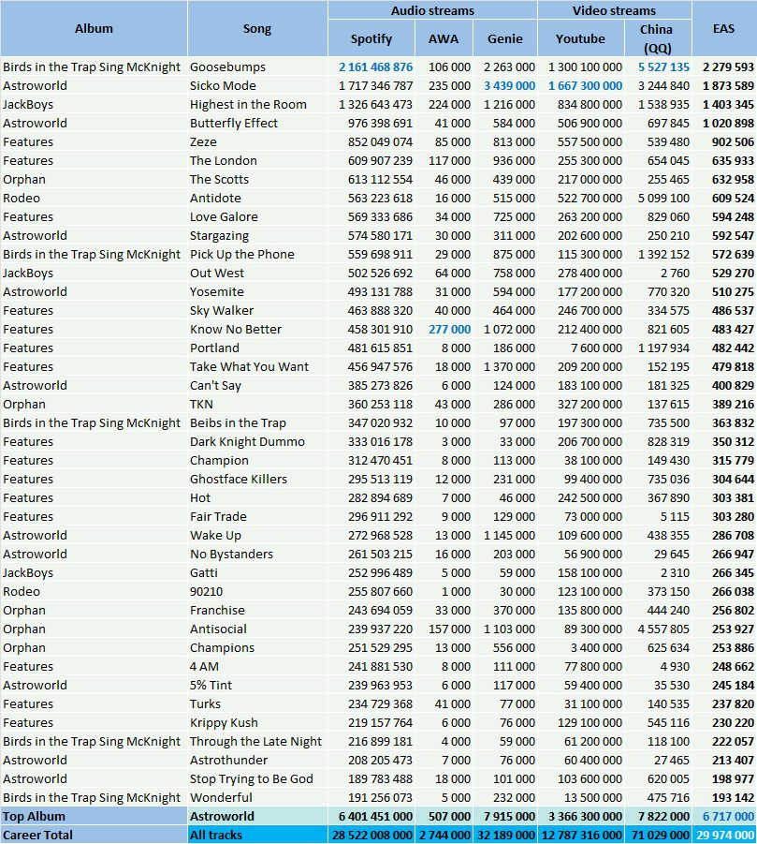757x844 pixels.
Task: Select the TKN song cell
Action: click(x=257, y=405)
